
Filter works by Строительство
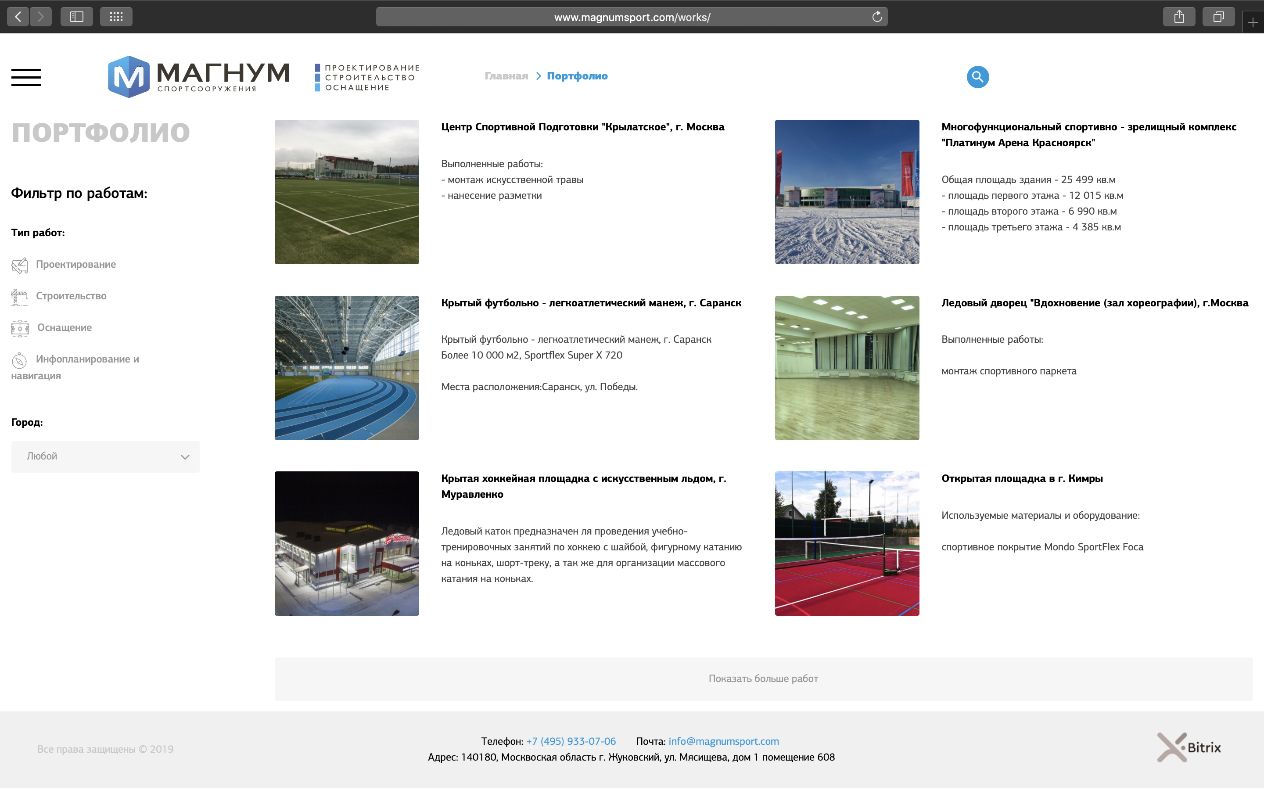59,296
